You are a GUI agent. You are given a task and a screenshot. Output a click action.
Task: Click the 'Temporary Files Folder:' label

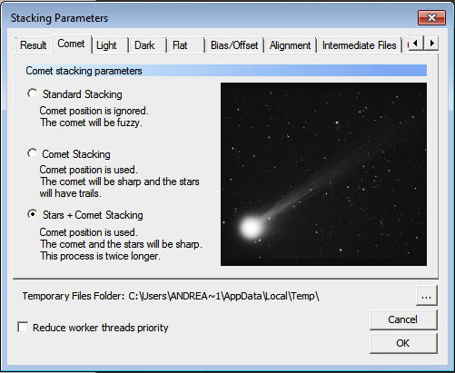74,296
